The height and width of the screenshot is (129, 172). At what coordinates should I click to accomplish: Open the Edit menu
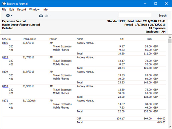[12, 10]
